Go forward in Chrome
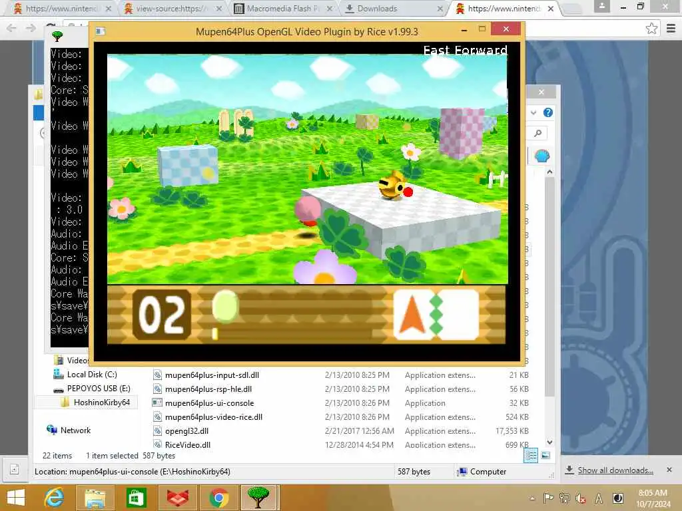682x511 pixels. [31, 28]
